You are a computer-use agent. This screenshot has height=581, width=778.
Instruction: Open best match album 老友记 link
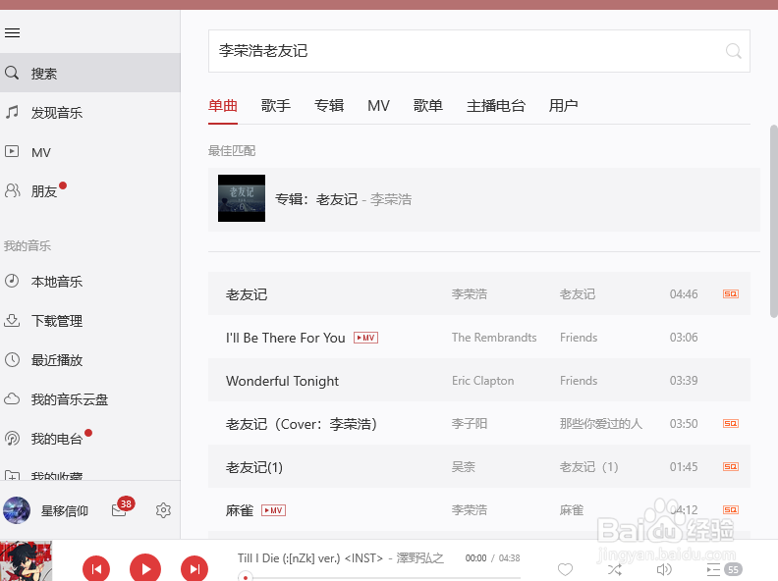[337, 199]
